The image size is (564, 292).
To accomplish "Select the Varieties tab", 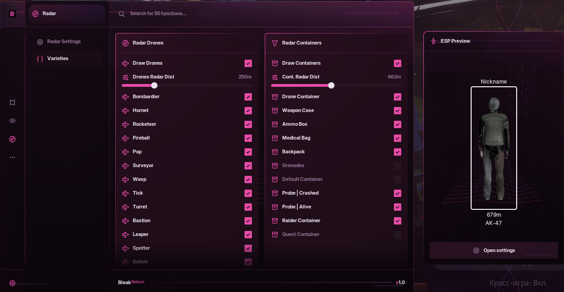I will (57, 59).
